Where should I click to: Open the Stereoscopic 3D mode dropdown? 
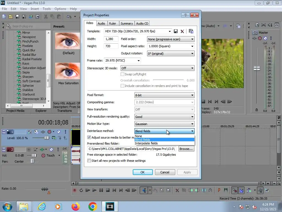coord(158,68)
